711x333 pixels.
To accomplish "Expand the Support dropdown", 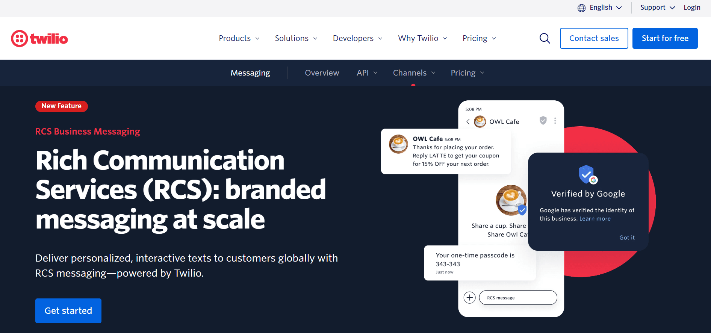I will pyautogui.click(x=657, y=8).
